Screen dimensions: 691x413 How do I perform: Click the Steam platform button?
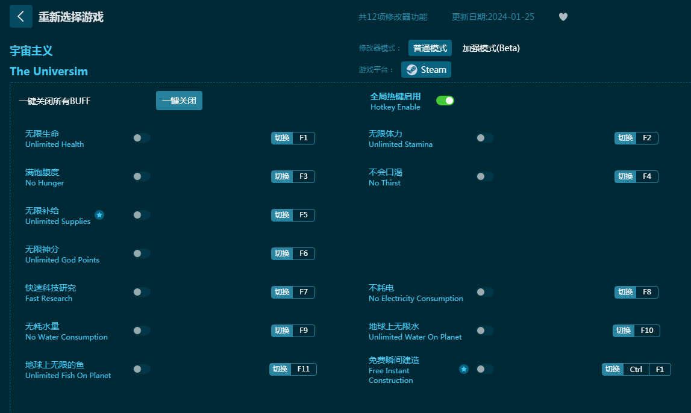click(x=426, y=70)
